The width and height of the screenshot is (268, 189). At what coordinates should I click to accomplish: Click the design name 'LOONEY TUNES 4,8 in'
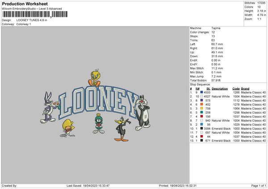pyautogui.click(x=32, y=20)
